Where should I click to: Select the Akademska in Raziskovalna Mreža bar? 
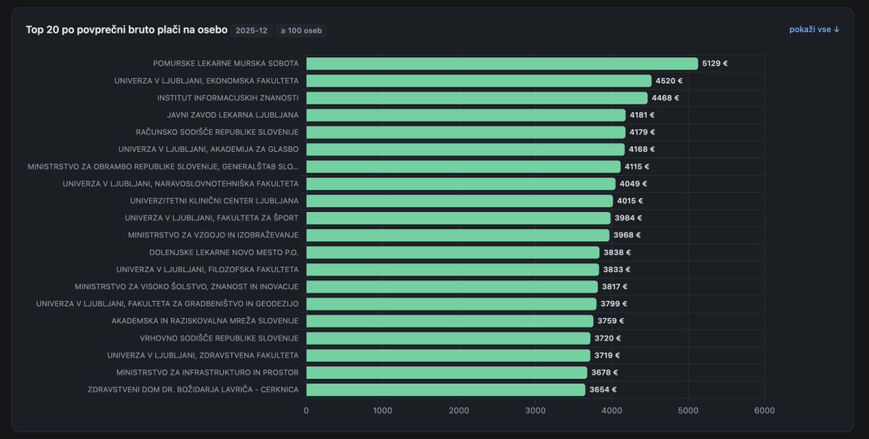pos(450,321)
